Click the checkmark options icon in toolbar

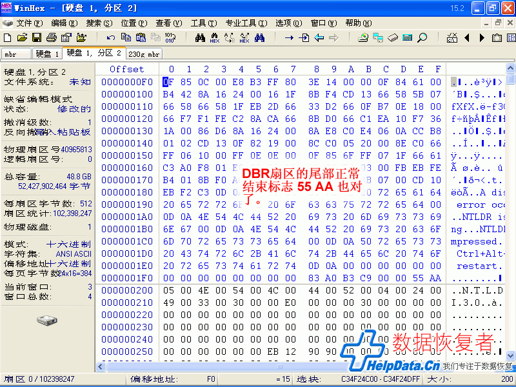pyautogui.click(x=452, y=37)
